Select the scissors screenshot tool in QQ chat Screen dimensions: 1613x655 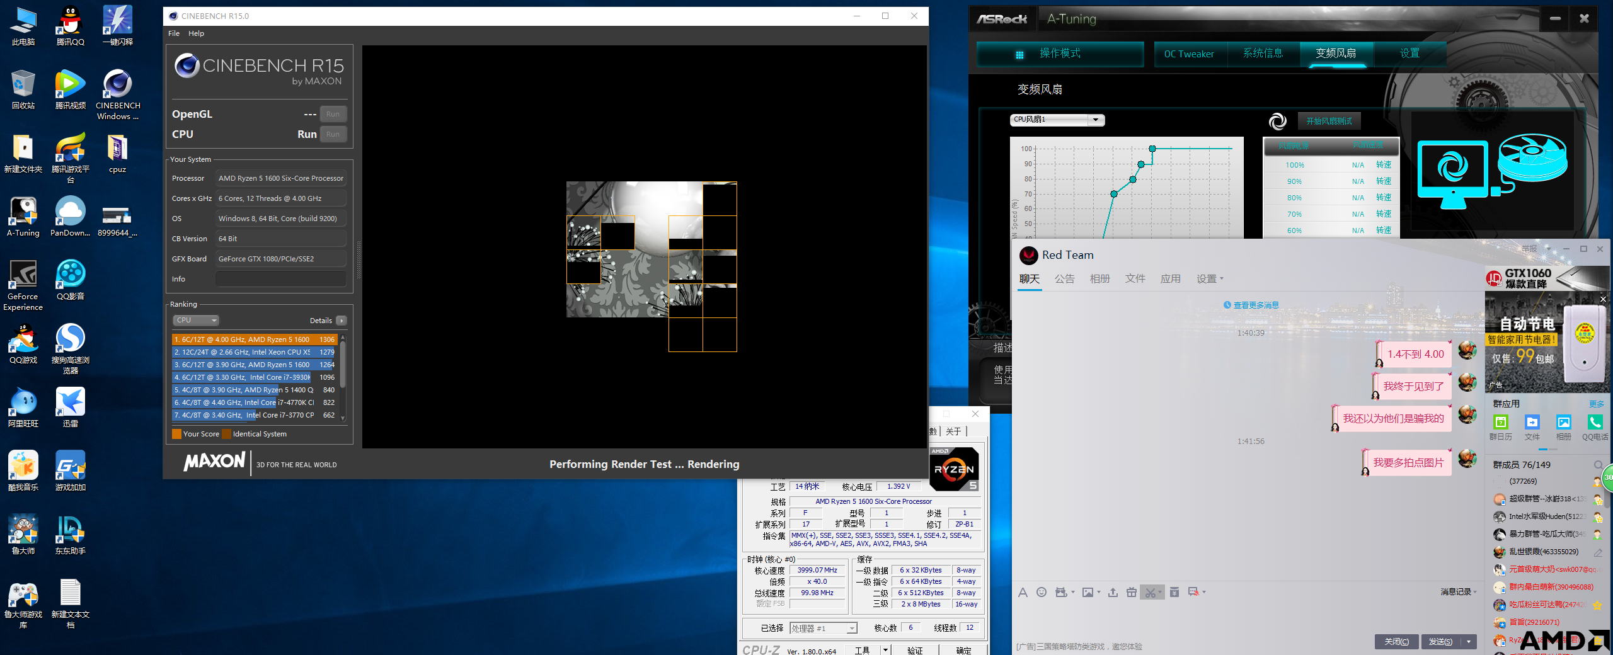[1151, 592]
